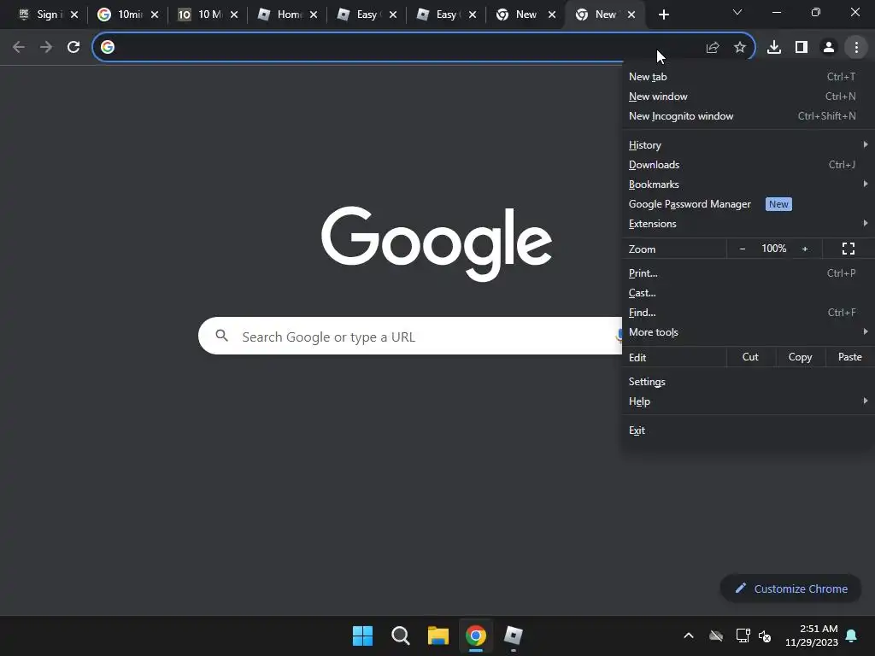Expand the Extensions submenu
The image size is (875, 656).
pyautogui.click(x=748, y=224)
